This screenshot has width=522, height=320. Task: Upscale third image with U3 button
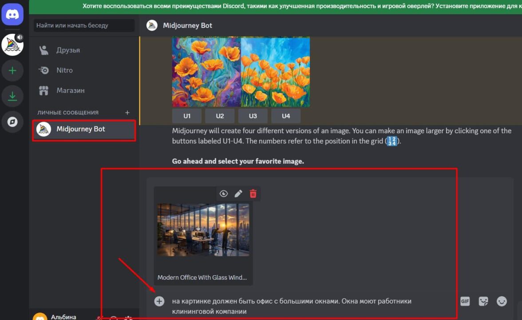pyautogui.click(x=253, y=116)
